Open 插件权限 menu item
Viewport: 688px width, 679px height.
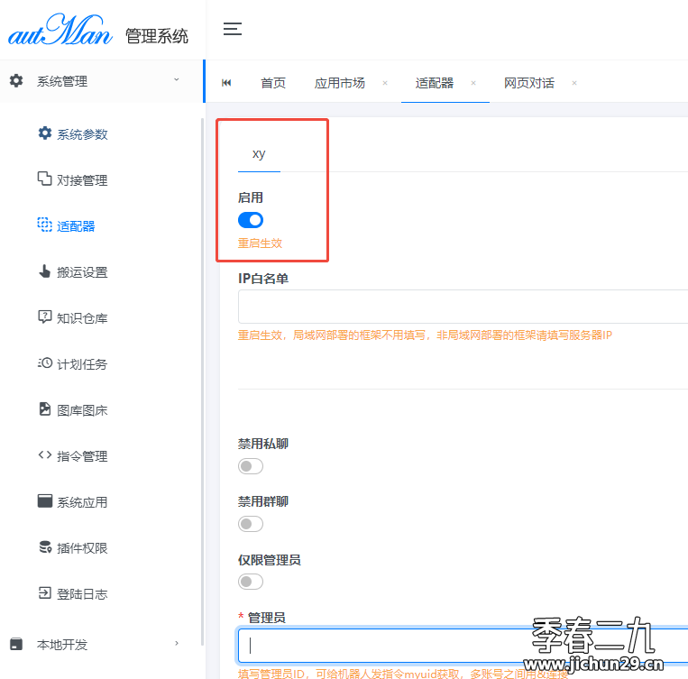click(x=82, y=548)
